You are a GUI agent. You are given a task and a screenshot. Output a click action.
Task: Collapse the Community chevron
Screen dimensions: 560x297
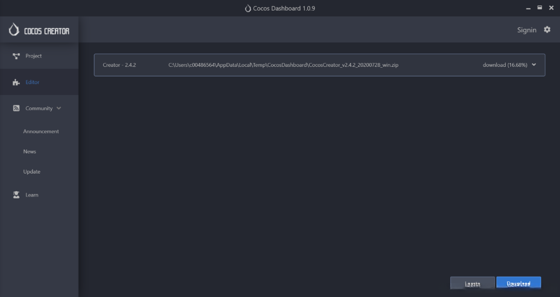pos(59,108)
